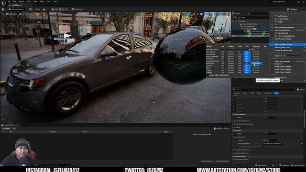Expand Material Quality Level submenu
Screen dimensions: 306x172
click(x=288, y=47)
